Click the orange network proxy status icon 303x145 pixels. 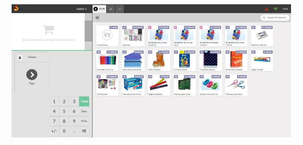pyautogui.click(x=267, y=9)
